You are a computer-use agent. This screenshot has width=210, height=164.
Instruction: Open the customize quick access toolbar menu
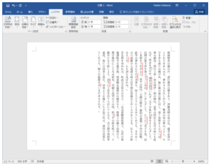(x=26, y=5)
